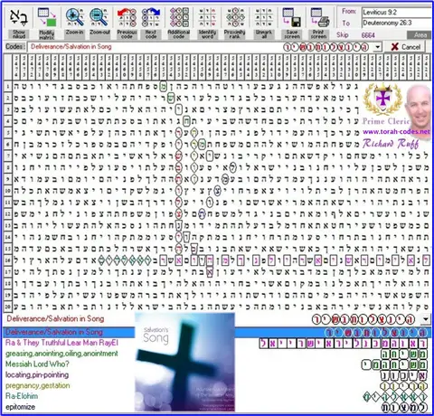
Task: Select the 'epitomize' entry
Action: pos(20,407)
